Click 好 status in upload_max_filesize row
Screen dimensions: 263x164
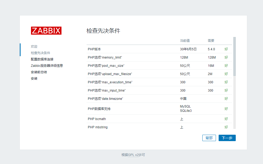click(226, 74)
